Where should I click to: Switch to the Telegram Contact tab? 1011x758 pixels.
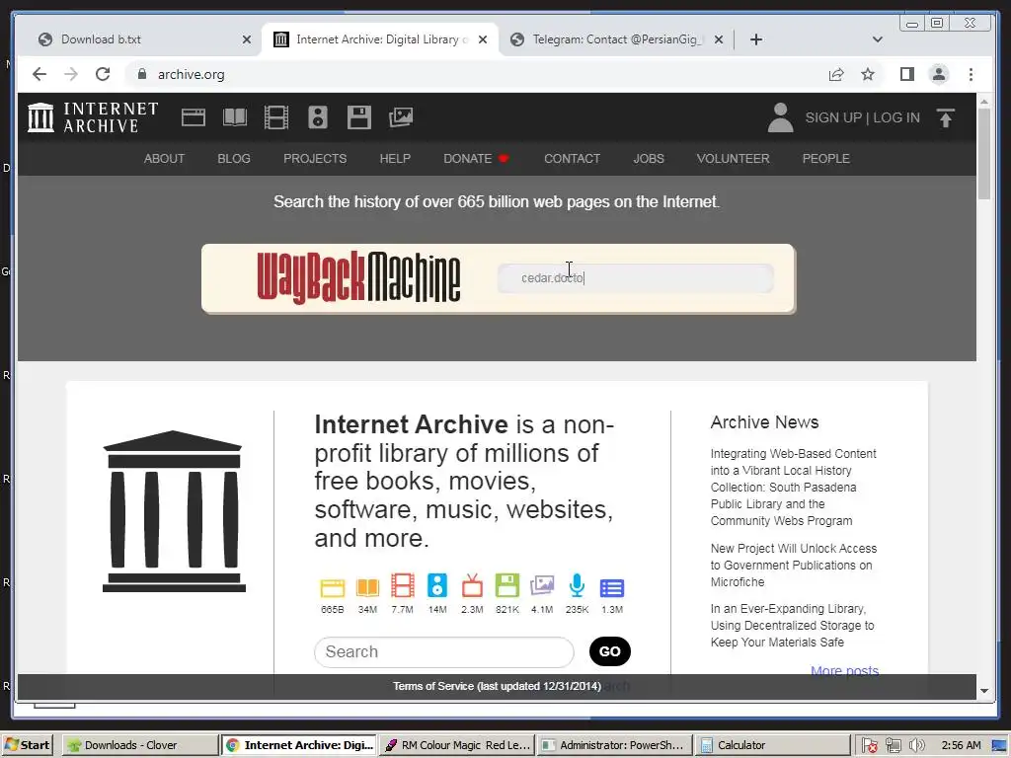tap(615, 39)
